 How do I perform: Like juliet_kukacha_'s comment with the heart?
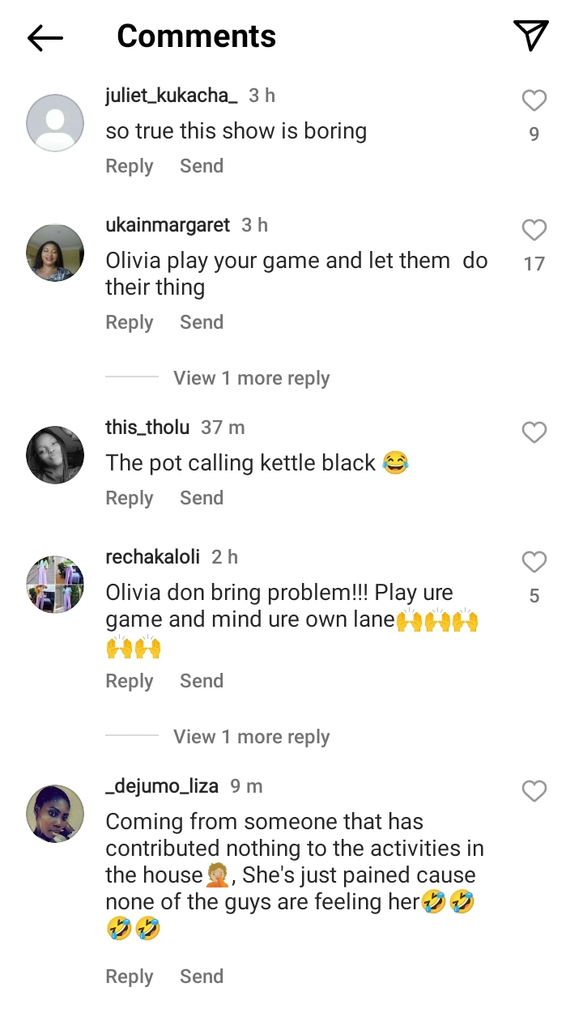click(x=534, y=100)
